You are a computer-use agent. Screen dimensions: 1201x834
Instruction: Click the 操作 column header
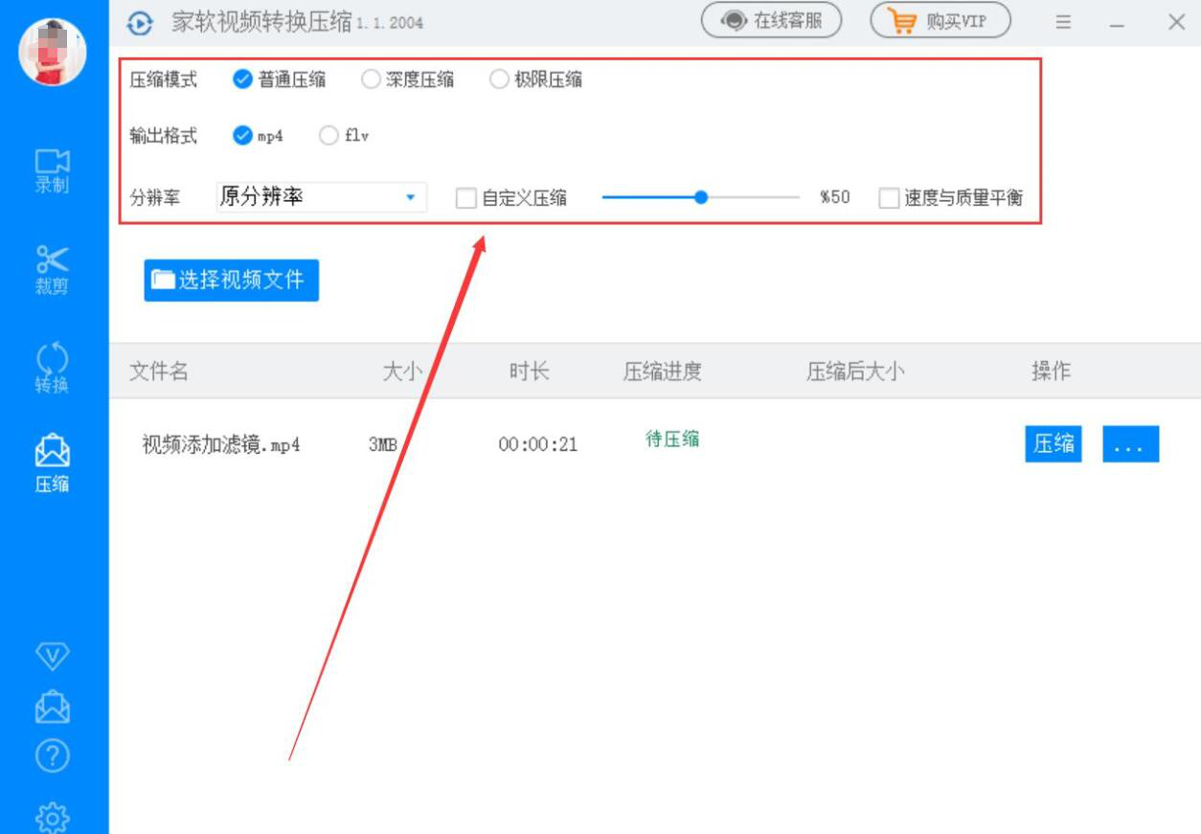tap(1051, 372)
